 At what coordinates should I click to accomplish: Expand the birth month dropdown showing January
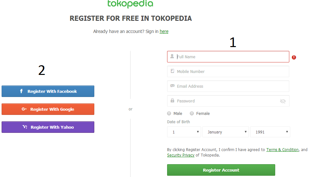[x=225, y=132]
